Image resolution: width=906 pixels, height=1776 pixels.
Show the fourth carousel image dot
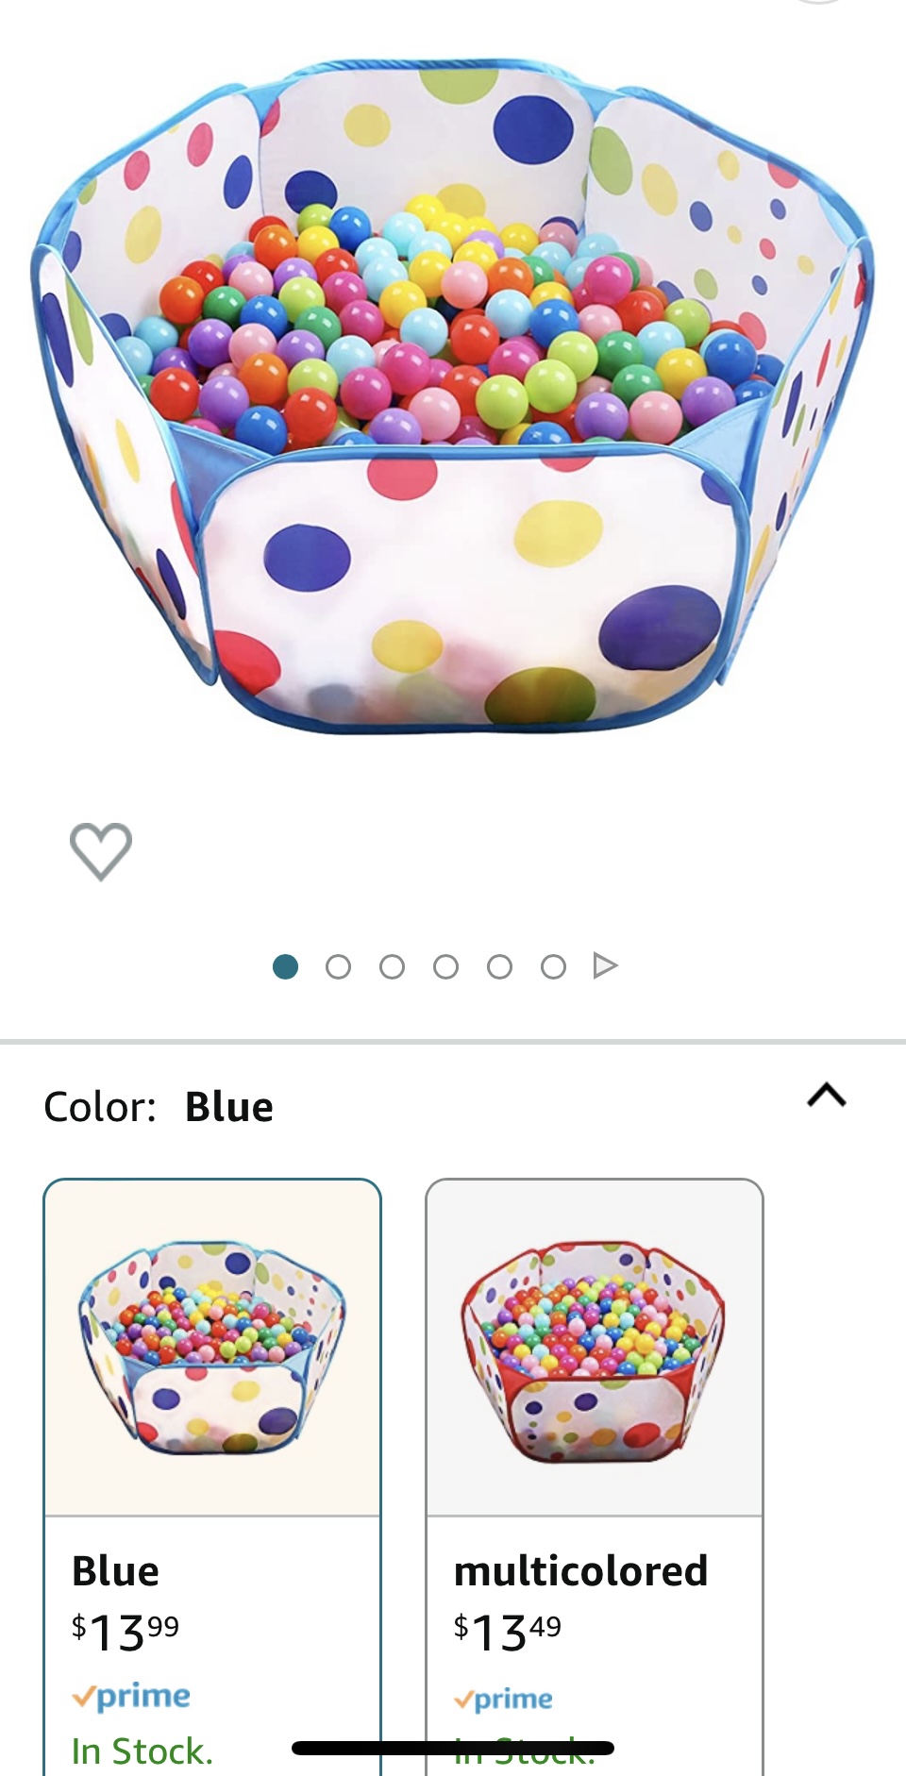point(445,966)
